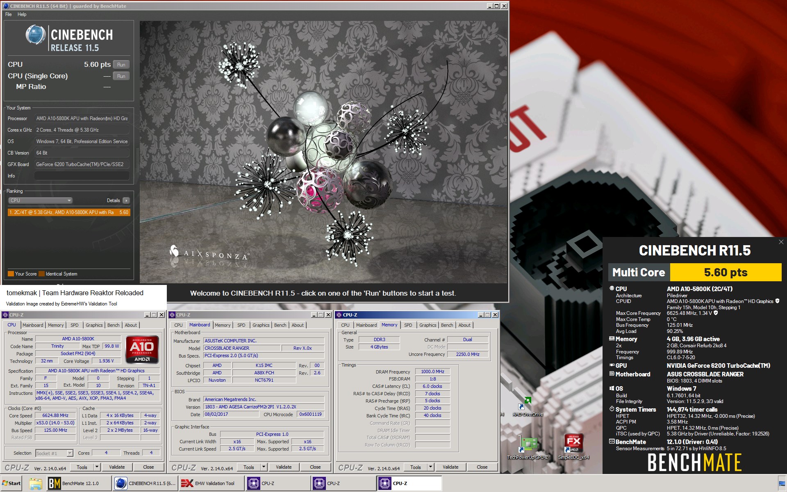The height and width of the screenshot is (492, 787).
Task: Open Memory tab in left CPU-Z window
Action: pos(56,325)
